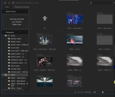The image size is (115, 97).
Task: Click the folder path address bar
Action: tap(27, 3)
